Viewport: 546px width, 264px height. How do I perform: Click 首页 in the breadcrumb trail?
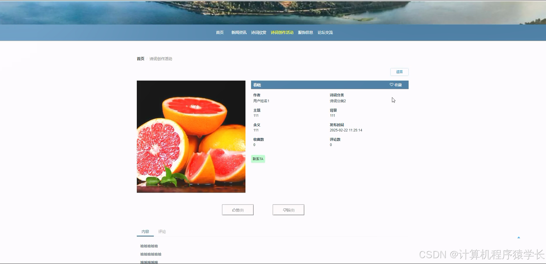140,59
